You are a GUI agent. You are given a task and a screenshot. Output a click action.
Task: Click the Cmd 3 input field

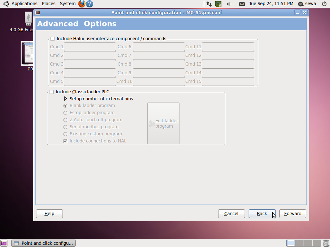pos(90,64)
